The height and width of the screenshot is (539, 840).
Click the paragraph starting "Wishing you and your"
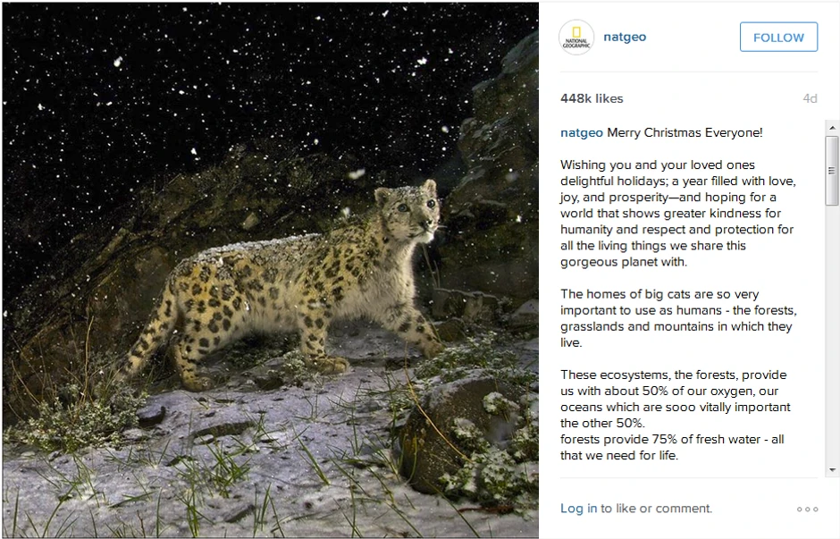[677, 214]
